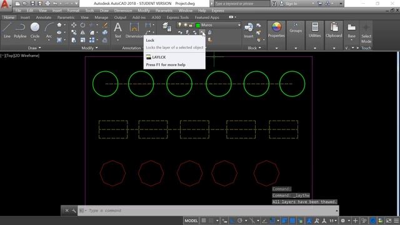The height and width of the screenshot is (225, 400).
Task: Select the Hatch tool in Draw panel
Action: (x=59, y=40)
